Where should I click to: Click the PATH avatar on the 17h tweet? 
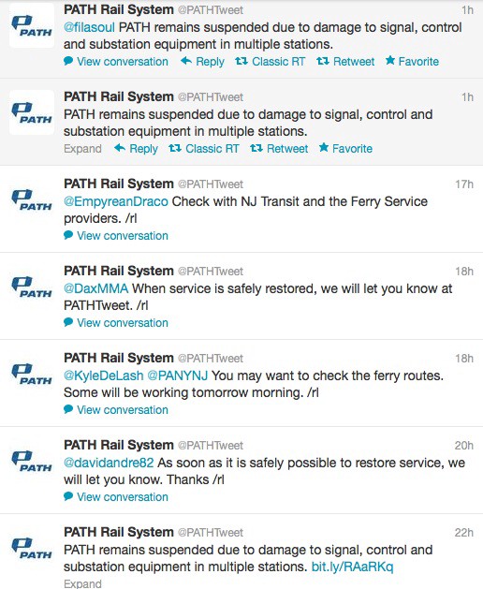point(32,199)
